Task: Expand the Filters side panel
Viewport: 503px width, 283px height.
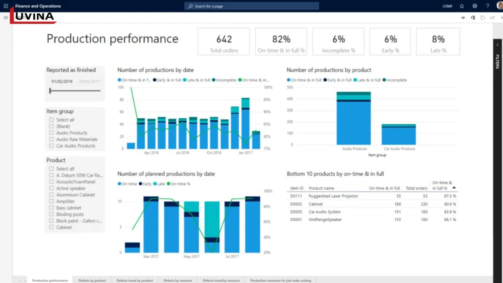Action: coord(498,45)
